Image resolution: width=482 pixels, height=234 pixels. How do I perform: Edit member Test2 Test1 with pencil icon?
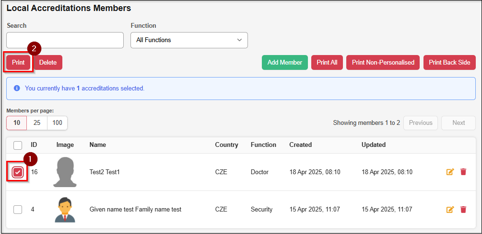click(x=450, y=172)
